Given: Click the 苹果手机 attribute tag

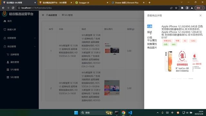Looking at the screenshot, I should point(167,41).
